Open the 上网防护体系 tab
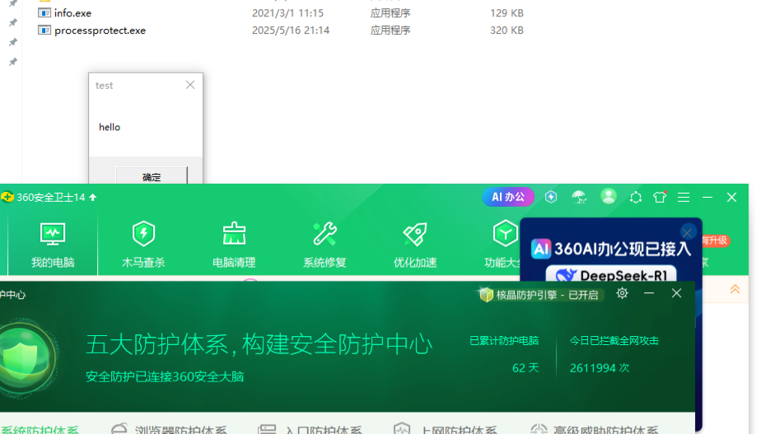This screenshot has width=784, height=434. pos(445,429)
